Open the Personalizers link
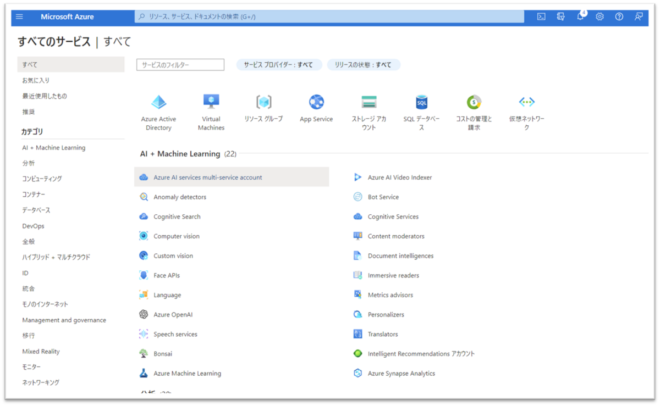The height and width of the screenshot is (406, 660). (x=386, y=314)
